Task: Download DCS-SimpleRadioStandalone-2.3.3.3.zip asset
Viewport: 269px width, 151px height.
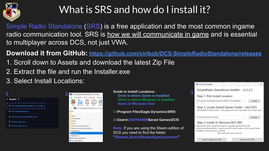Action: tap(27, 106)
